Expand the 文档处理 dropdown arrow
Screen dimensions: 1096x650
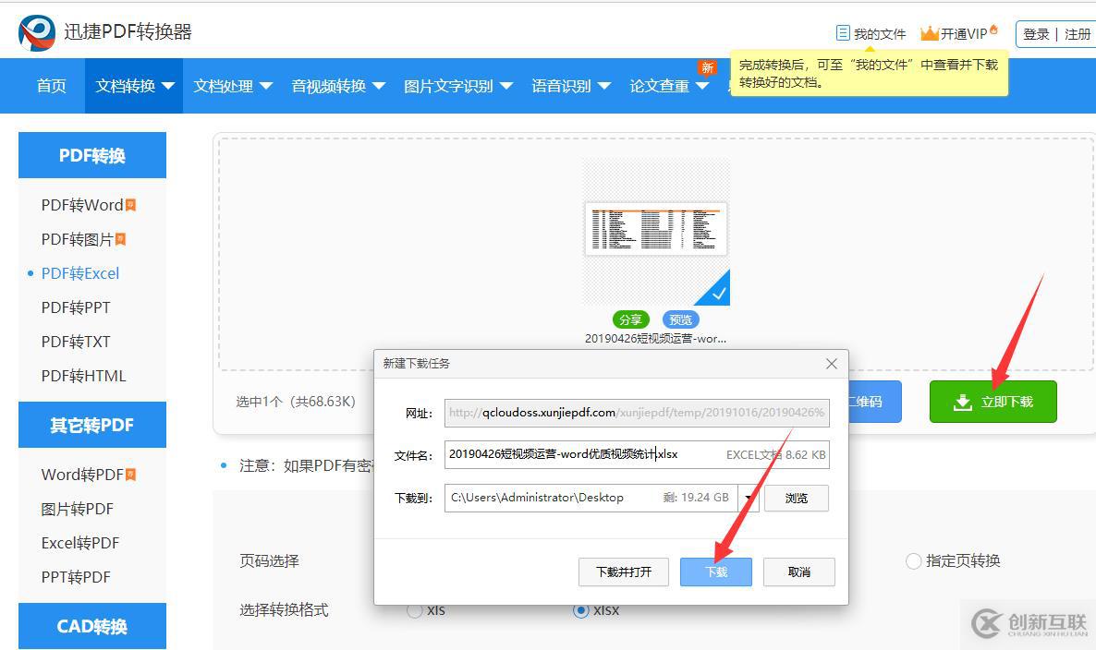tap(265, 86)
